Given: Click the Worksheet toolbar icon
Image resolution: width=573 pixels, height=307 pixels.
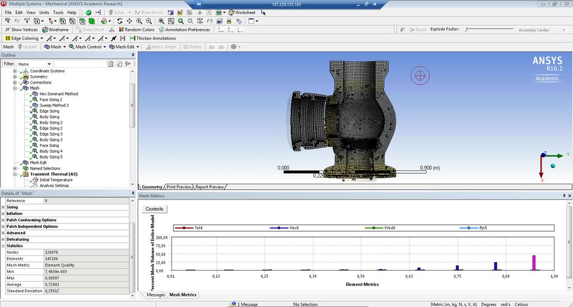Looking at the screenshot, I should click(231, 12).
